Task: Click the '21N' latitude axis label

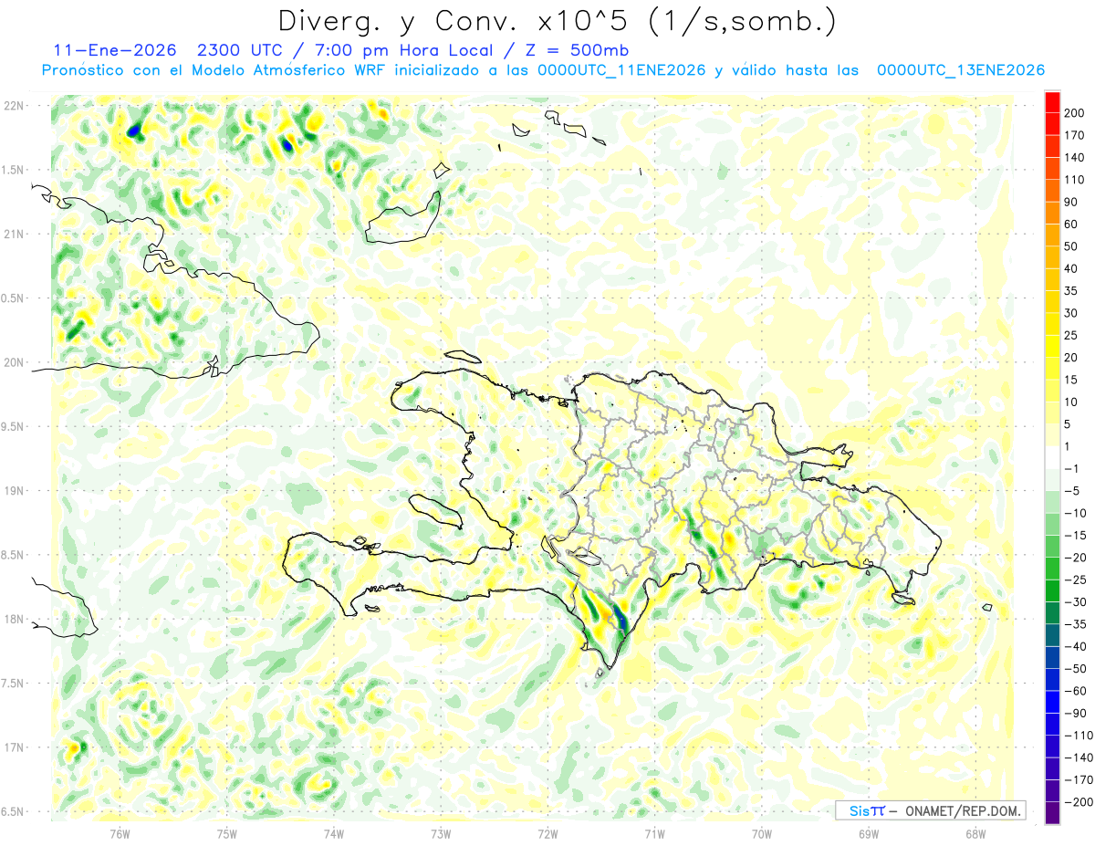Action: click(14, 234)
